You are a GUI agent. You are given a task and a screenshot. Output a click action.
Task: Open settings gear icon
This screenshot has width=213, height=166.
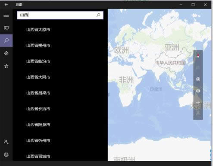click(x=6, y=155)
